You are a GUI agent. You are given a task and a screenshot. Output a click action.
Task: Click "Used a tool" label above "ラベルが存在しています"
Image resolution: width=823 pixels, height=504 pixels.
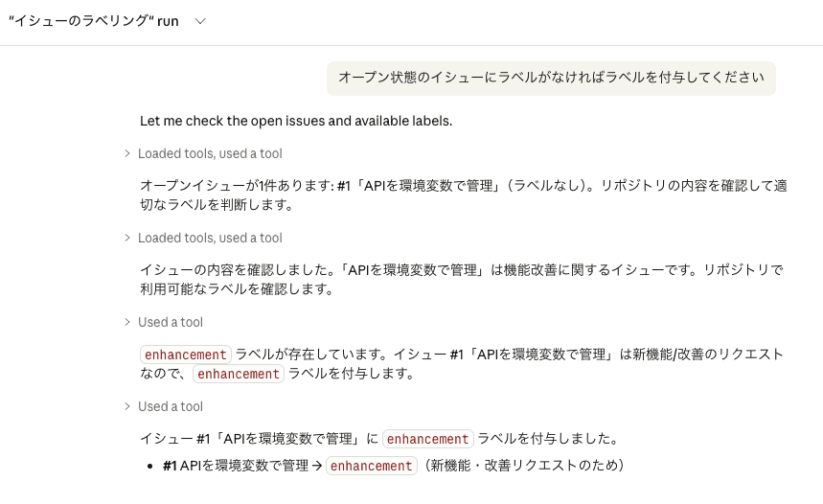tap(171, 322)
